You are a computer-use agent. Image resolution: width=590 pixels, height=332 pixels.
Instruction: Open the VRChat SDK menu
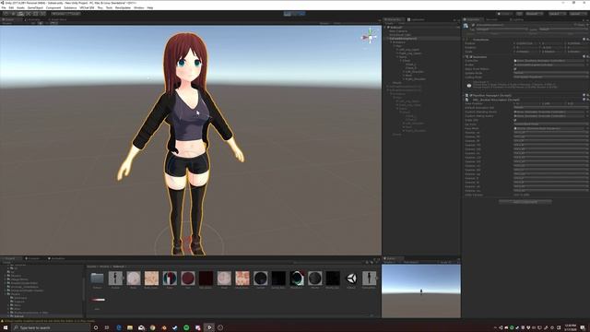tap(87, 7)
